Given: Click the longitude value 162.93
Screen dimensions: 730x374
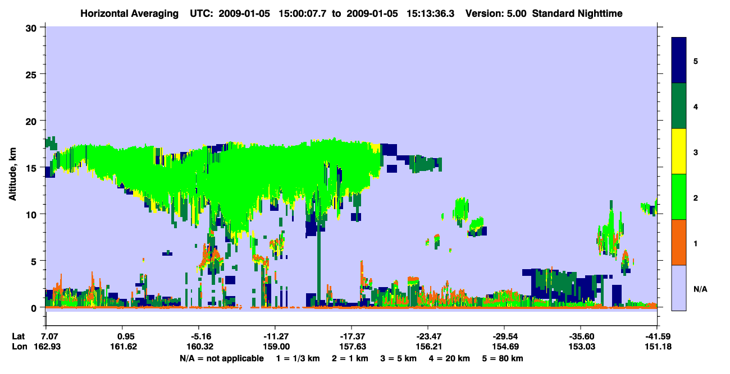Looking at the screenshot, I should coord(48,347).
